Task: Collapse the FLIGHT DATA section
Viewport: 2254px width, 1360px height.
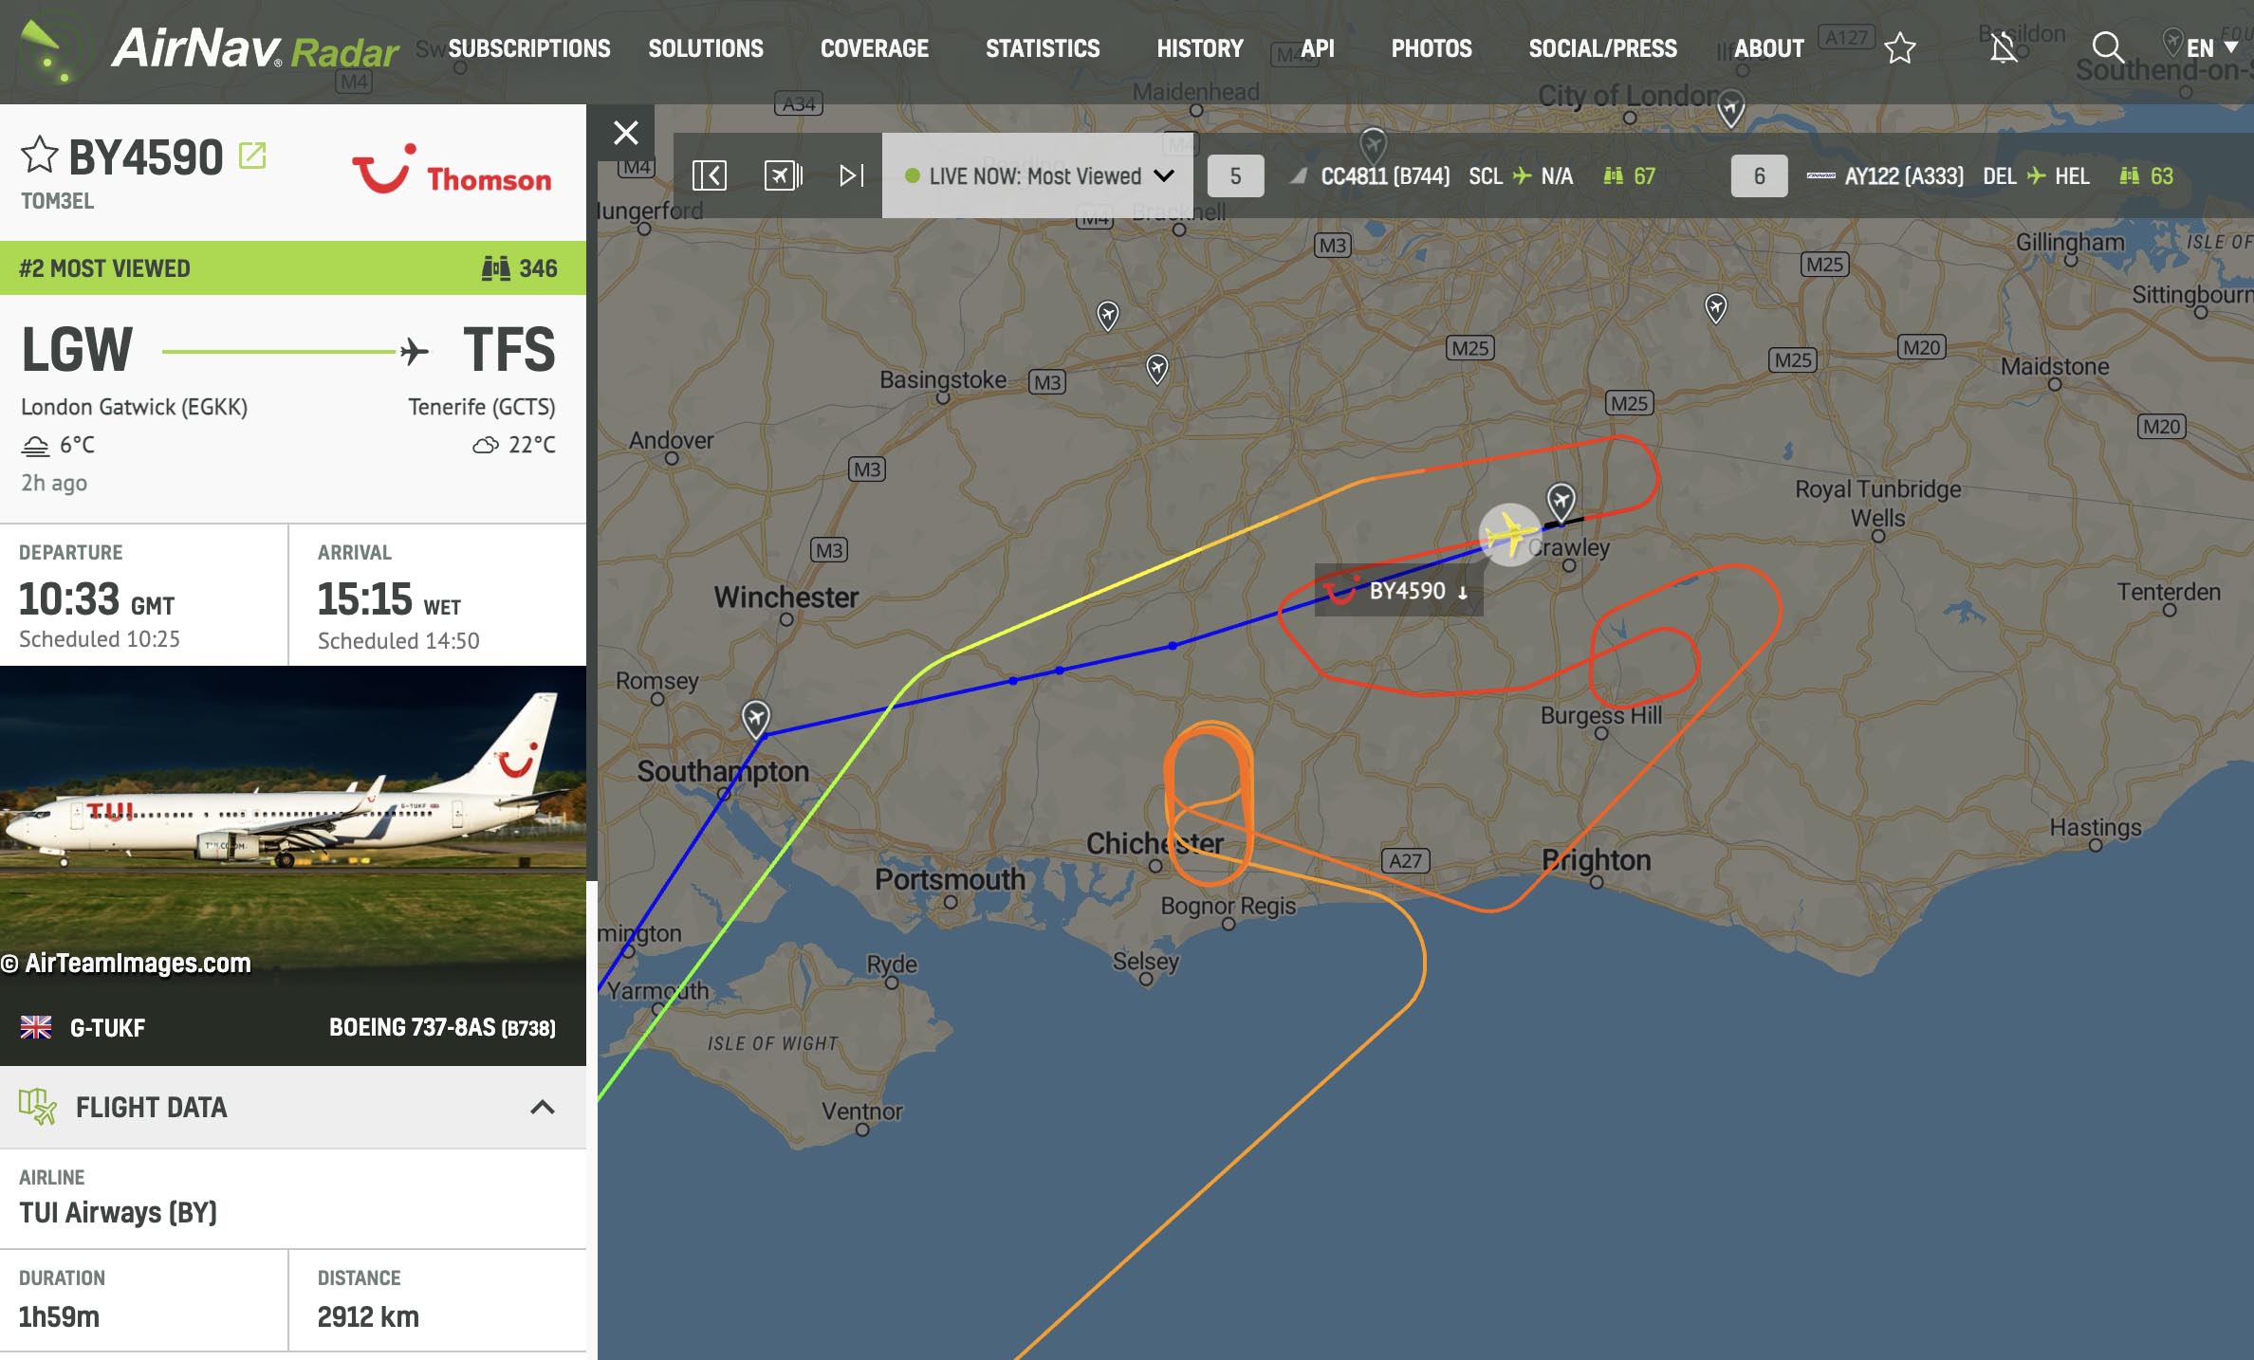Action: (542, 1107)
